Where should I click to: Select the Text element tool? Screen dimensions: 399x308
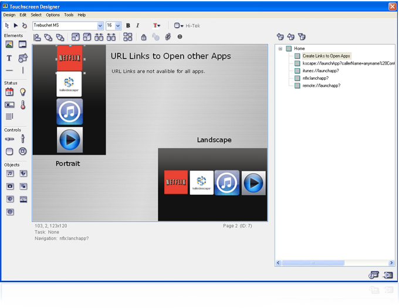[x=9, y=58]
